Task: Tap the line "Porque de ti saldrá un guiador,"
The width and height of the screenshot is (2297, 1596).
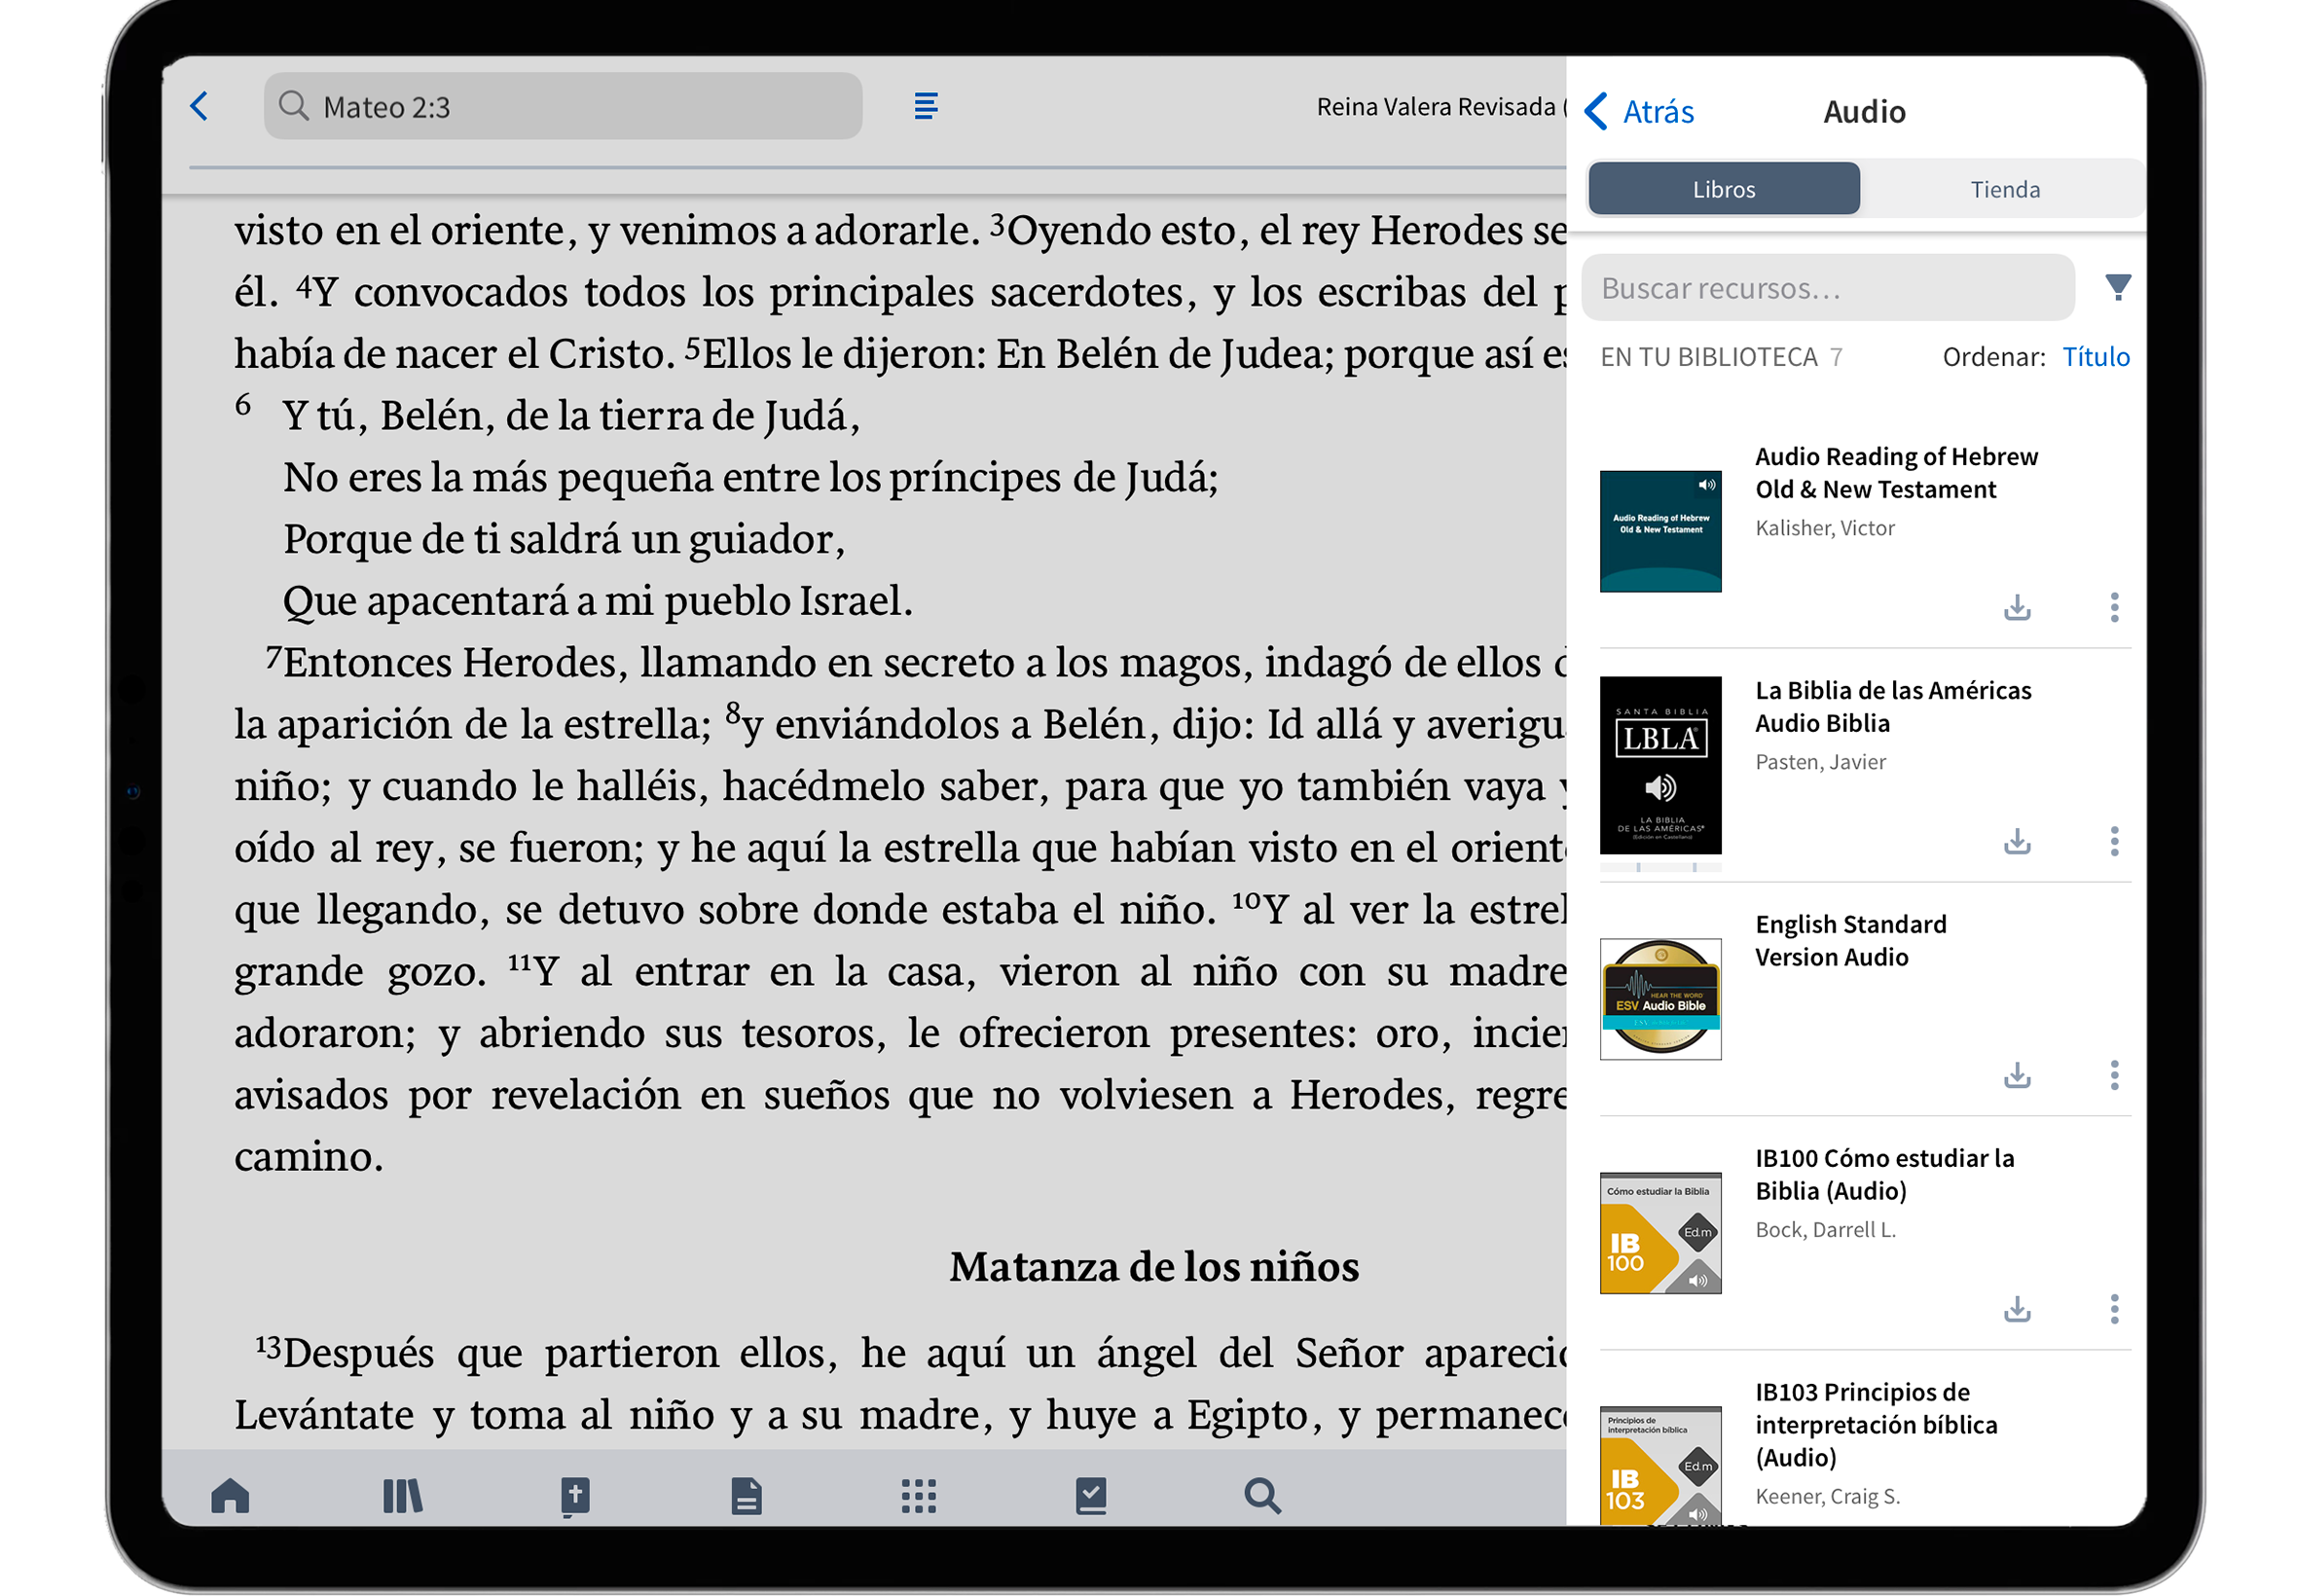Action: pyautogui.click(x=563, y=539)
